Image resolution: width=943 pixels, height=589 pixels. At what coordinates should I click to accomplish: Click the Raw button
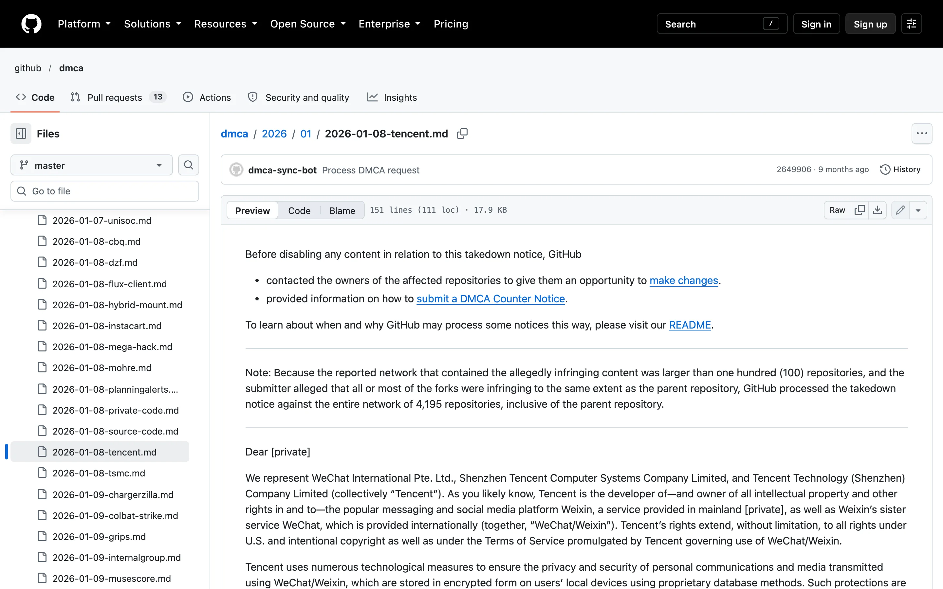coord(837,210)
